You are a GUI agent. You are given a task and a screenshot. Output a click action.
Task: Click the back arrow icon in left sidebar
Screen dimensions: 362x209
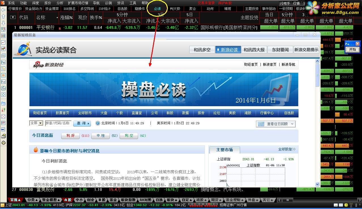pyautogui.click(x=3, y=10)
